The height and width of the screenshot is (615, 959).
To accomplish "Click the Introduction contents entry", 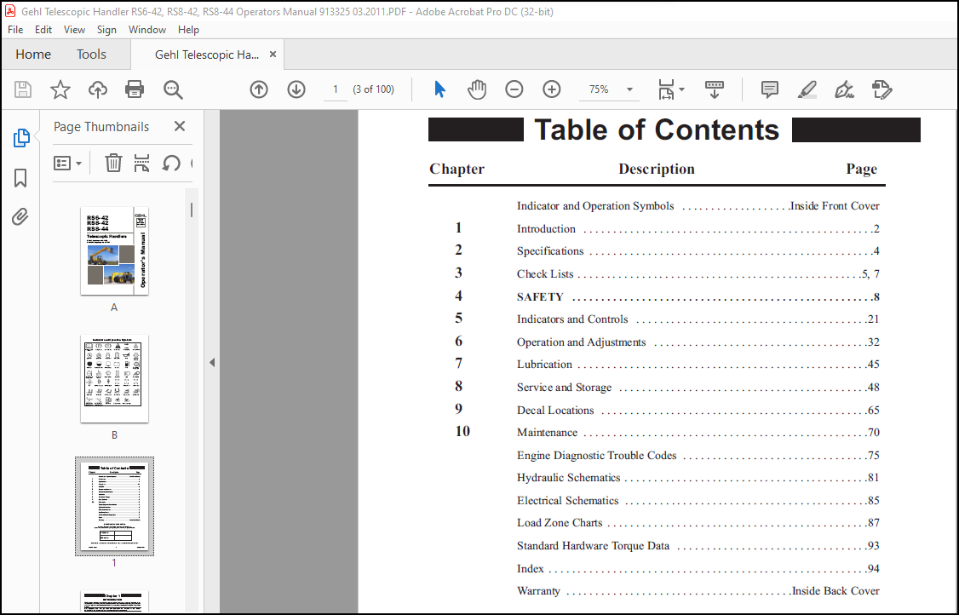I will (x=698, y=229).
